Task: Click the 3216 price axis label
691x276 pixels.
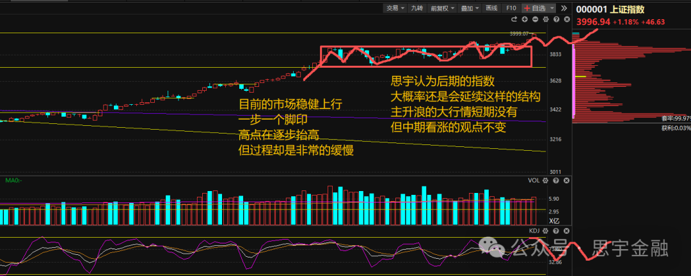Action: click(x=556, y=139)
